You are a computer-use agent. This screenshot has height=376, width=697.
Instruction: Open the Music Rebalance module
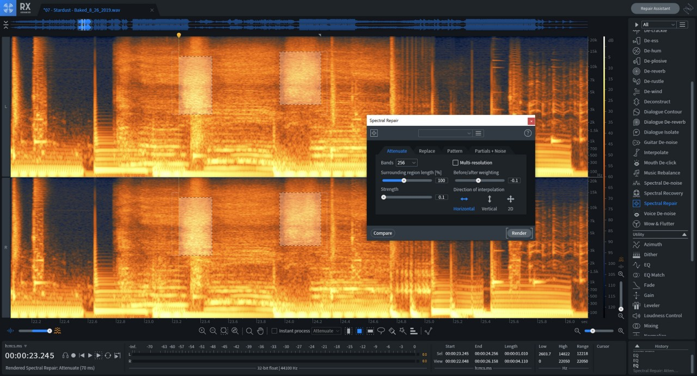click(x=656, y=173)
